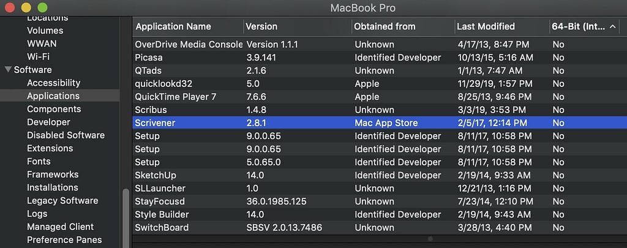The height and width of the screenshot is (248, 627).
Task: Click version 3.9.141 cell
Action: click(x=261, y=58)
